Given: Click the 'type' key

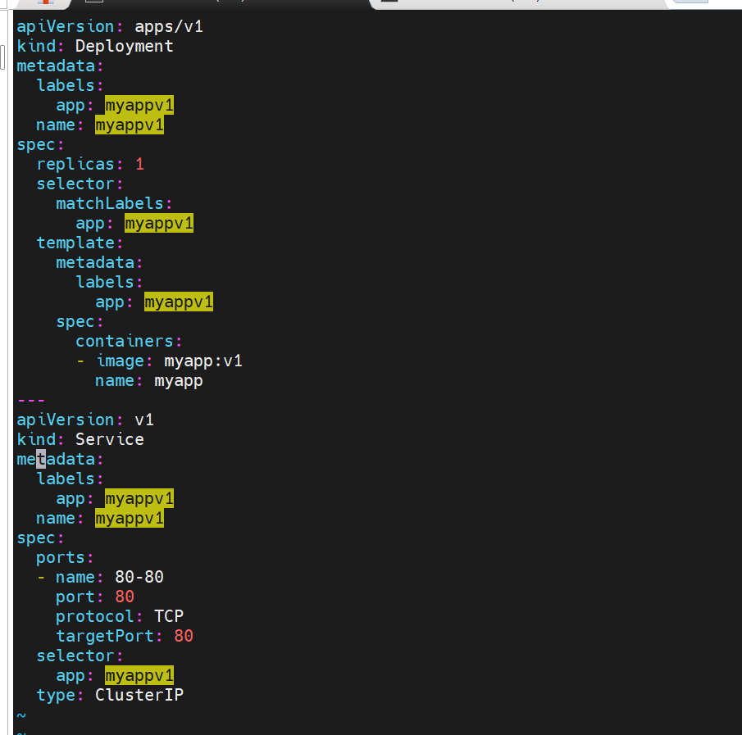Looking at the screenshot, I should coord(56,696).
